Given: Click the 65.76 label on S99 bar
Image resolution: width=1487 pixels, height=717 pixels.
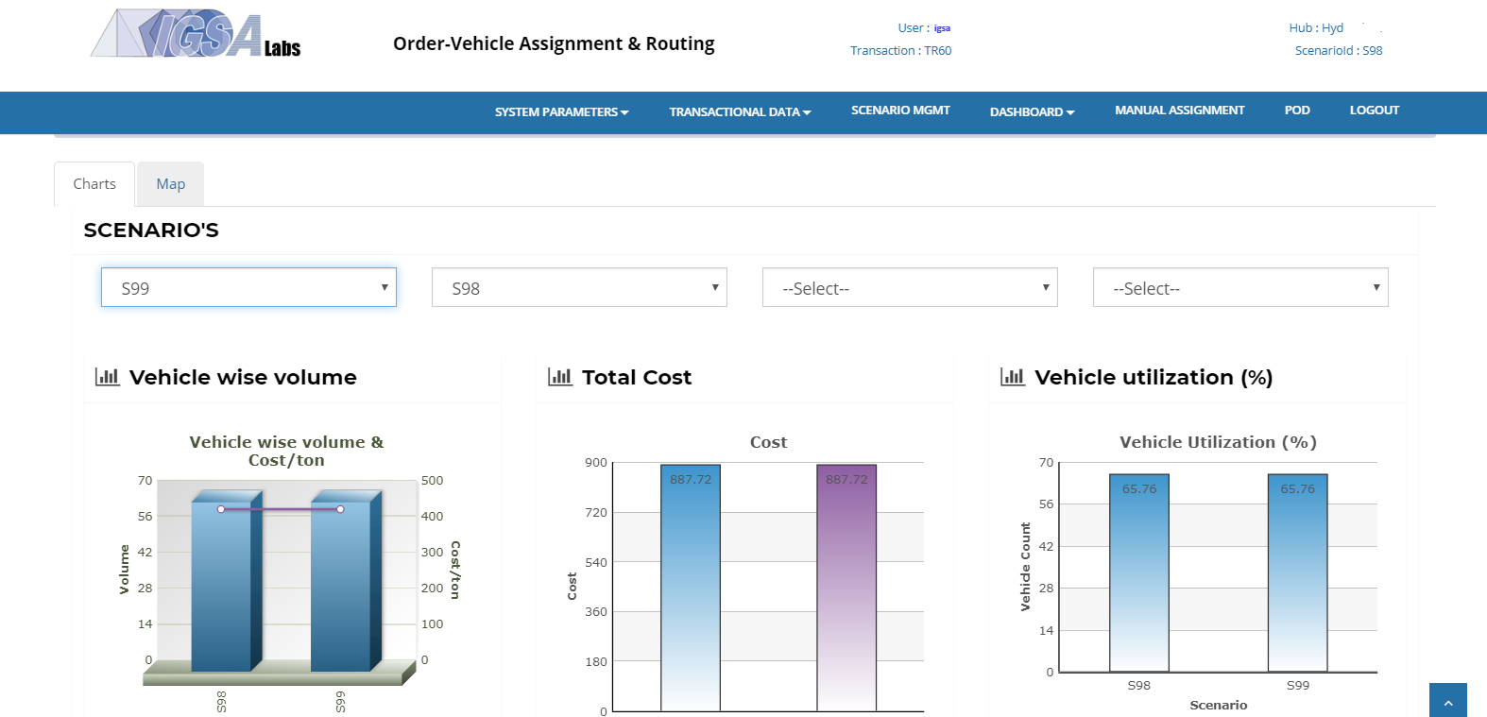Looking at the screenshot, I should [1298, 489].
